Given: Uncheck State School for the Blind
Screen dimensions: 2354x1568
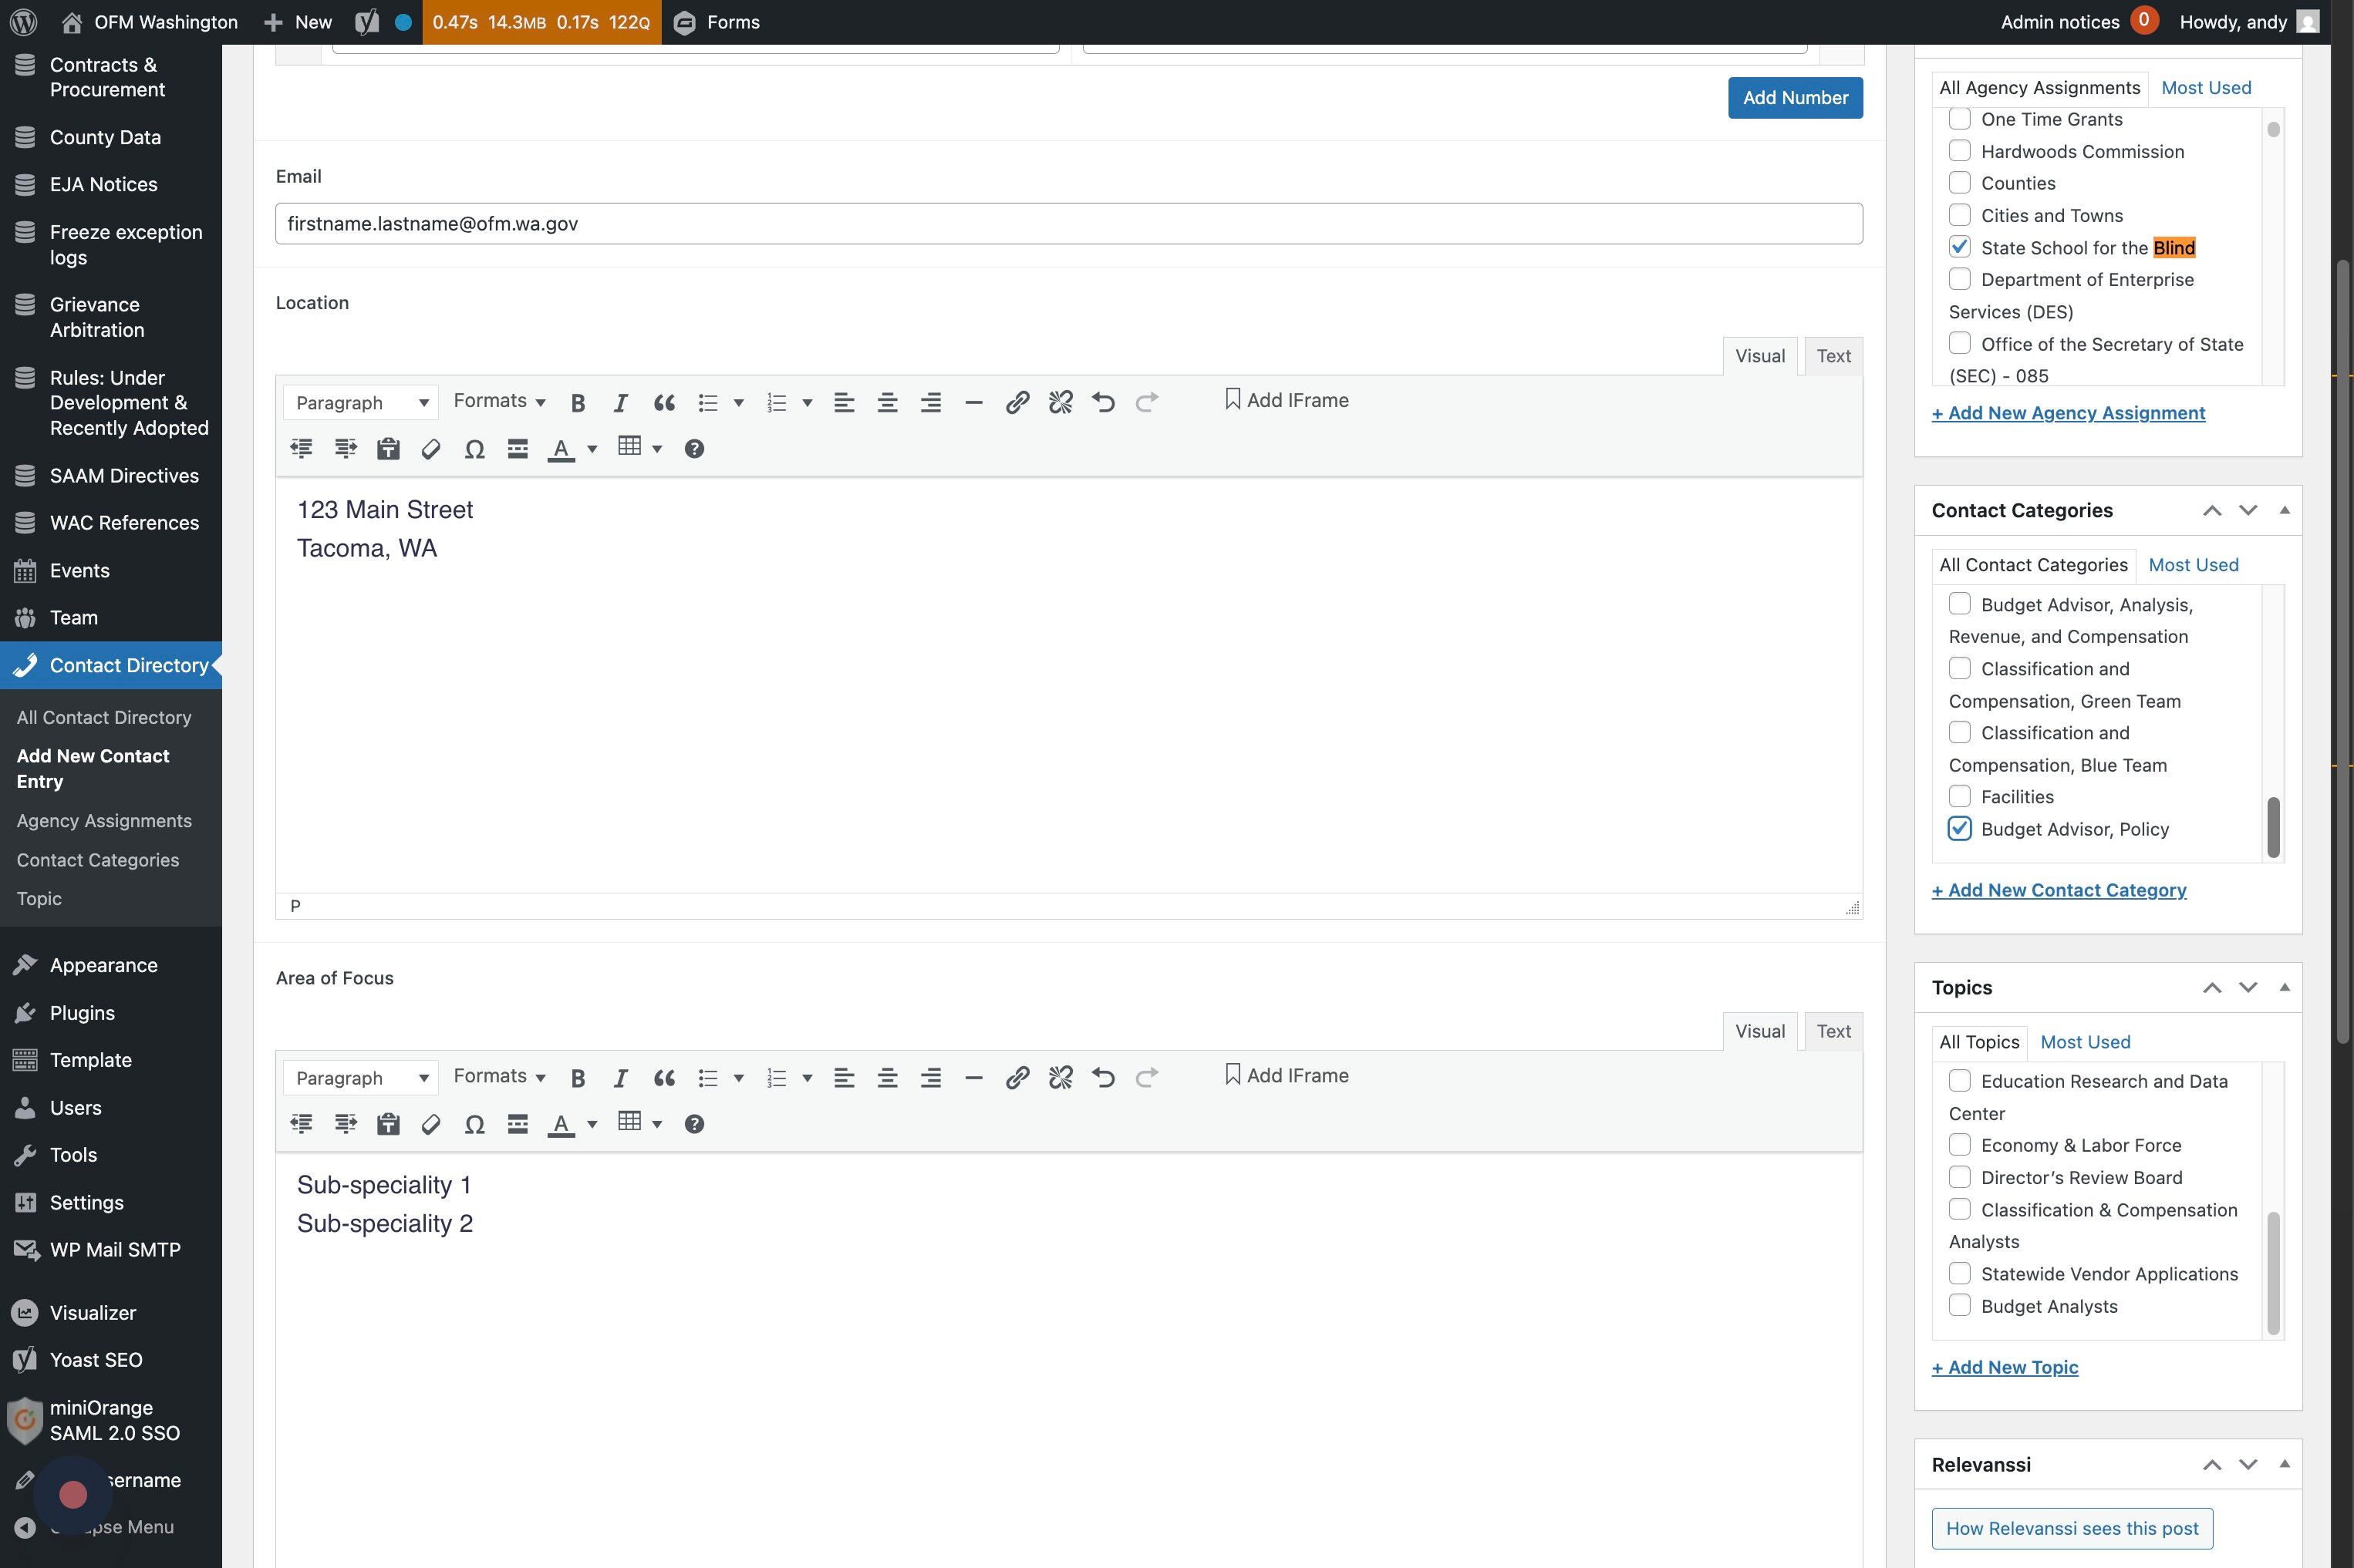Looking at the screenshot, I should pyautogui.click(x=1959, y=247).
